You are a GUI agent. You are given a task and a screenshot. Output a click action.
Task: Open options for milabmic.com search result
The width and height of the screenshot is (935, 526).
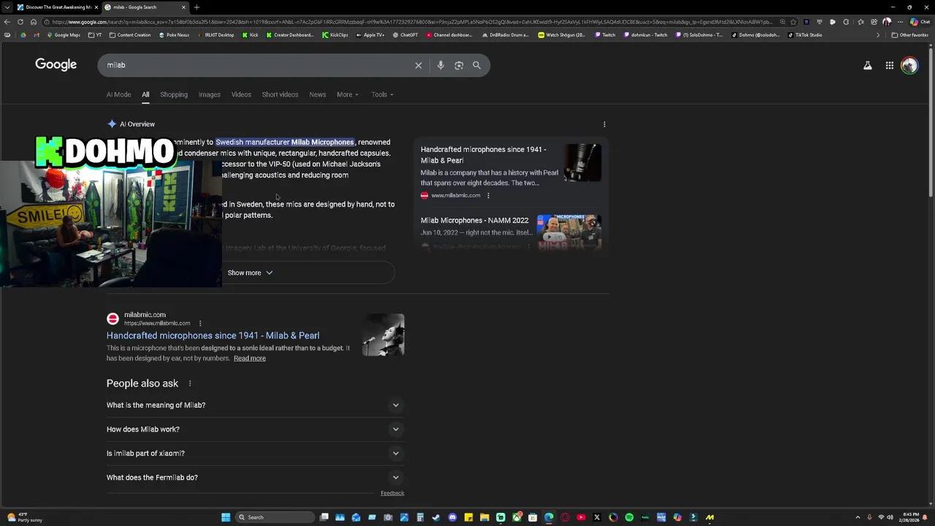tap(200, 323)
